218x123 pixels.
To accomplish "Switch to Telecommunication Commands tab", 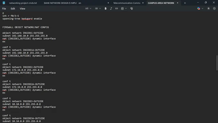I will (x=127, y=3).
